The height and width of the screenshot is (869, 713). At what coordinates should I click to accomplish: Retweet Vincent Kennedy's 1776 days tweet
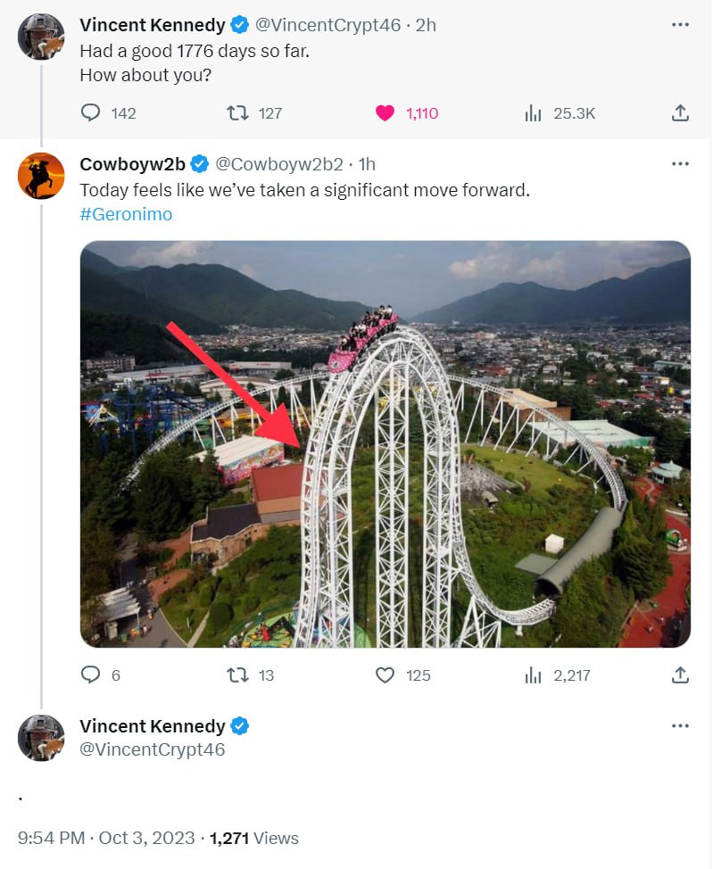237,113
